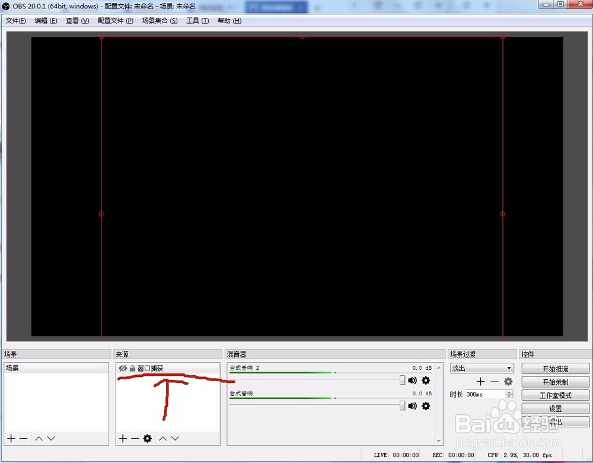This screenshot has height=463, width=593.
Task: Click CPU: 2.9%, 30.00 fps status text
Action: [519, 455]
